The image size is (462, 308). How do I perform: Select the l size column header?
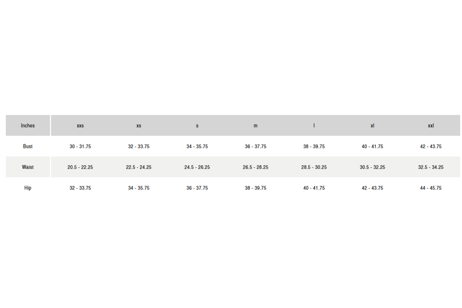pos(314,126)
